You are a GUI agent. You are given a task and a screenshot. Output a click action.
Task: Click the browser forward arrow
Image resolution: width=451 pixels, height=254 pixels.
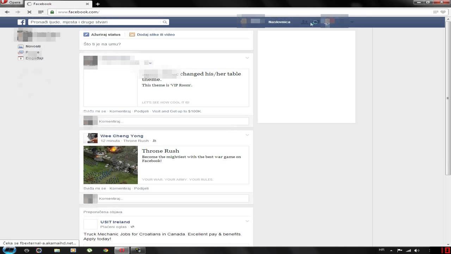[x=18, y=12]
